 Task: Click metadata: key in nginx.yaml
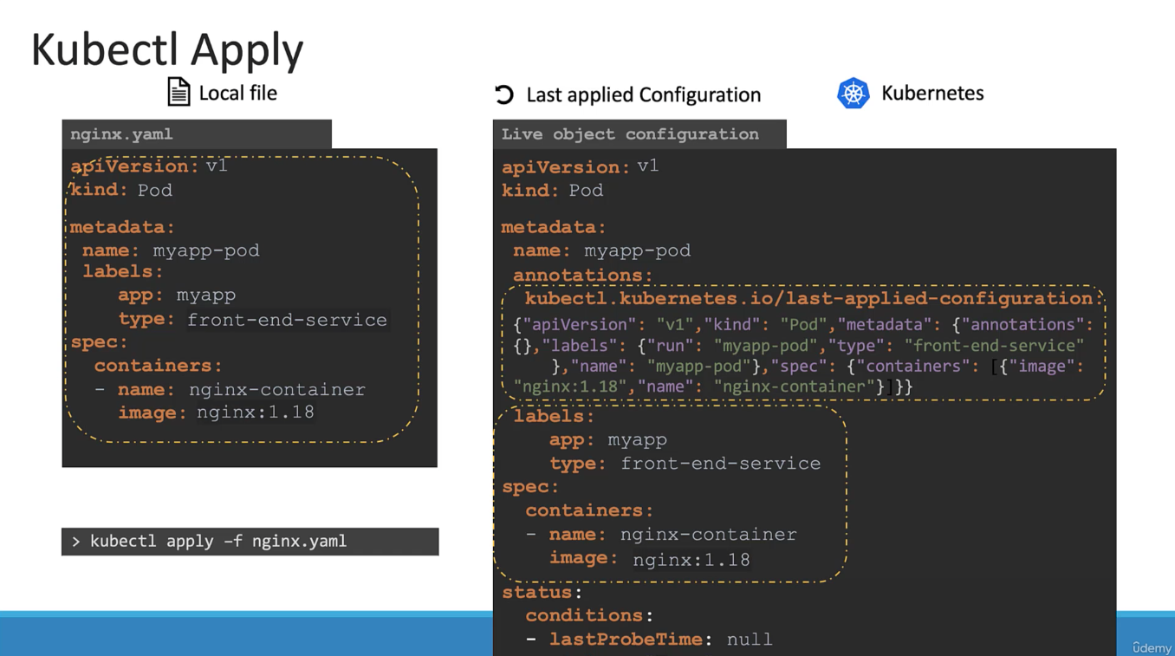122,227
